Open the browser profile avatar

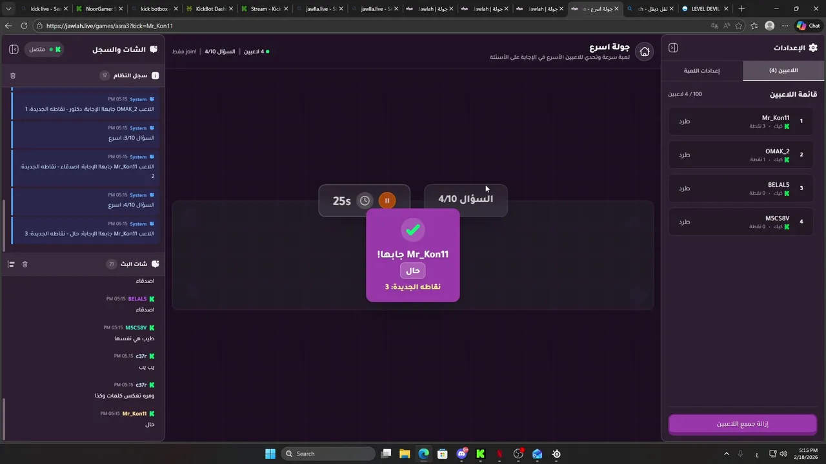(x=769, y=26)
